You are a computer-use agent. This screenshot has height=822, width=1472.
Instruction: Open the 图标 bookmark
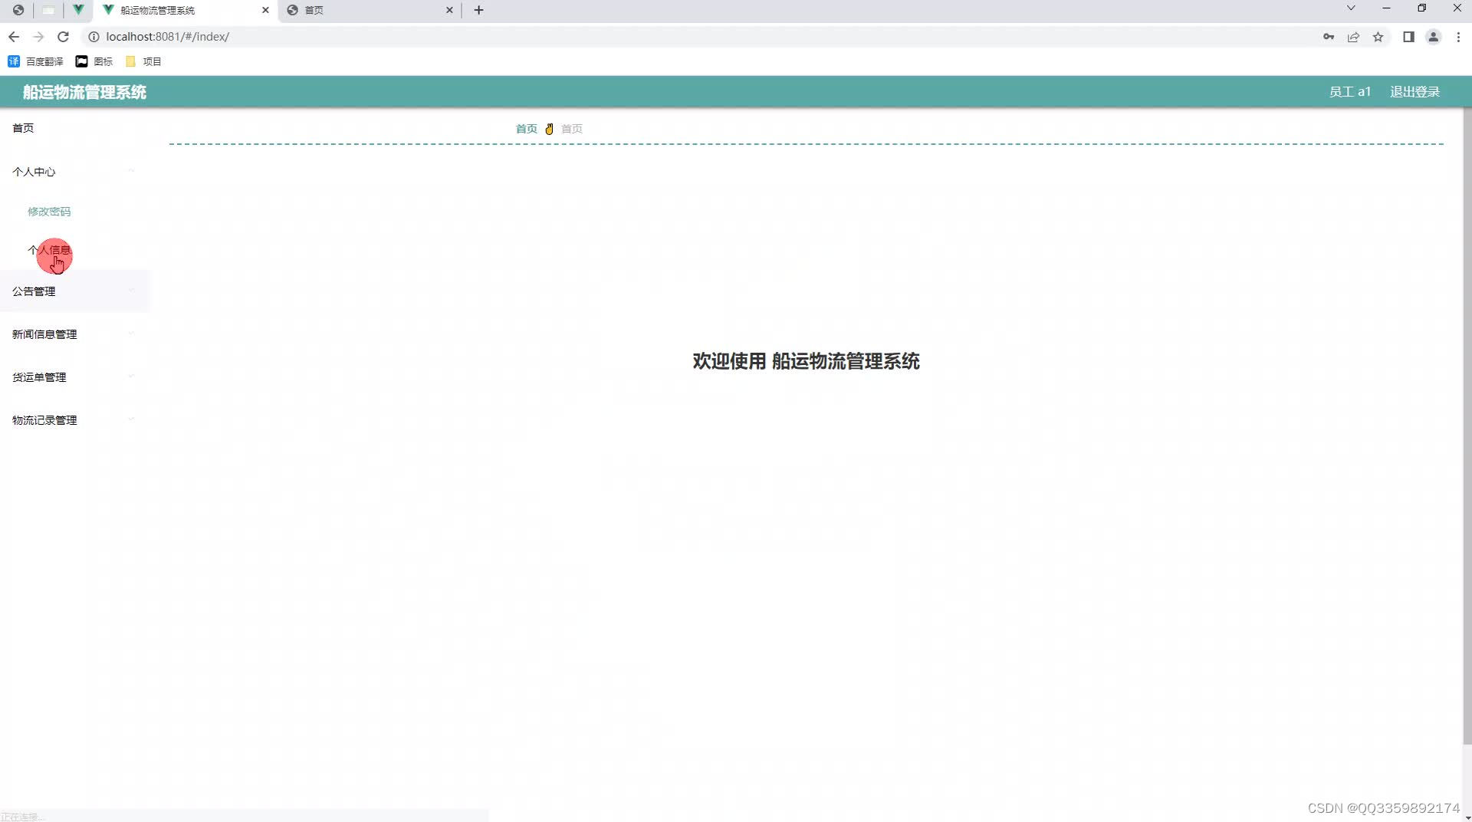coord(94,61)
